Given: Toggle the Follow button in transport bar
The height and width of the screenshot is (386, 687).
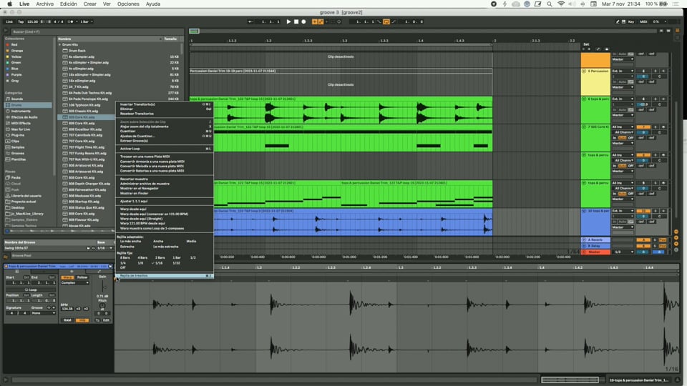Looking at the screenshot, I should (250, 21).
